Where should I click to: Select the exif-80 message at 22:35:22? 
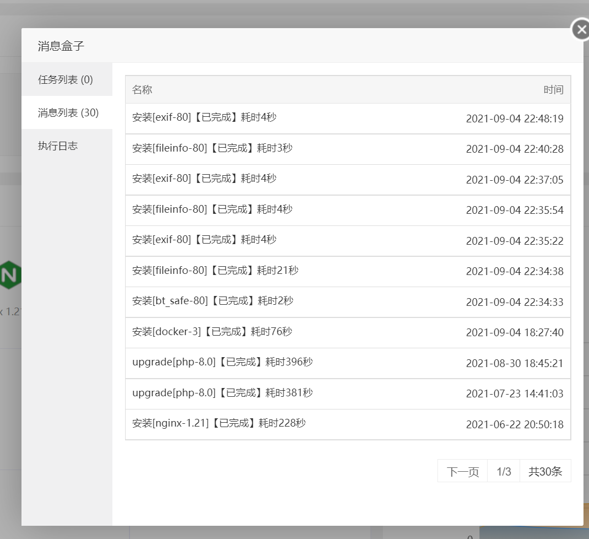click(x=348, y=241)
